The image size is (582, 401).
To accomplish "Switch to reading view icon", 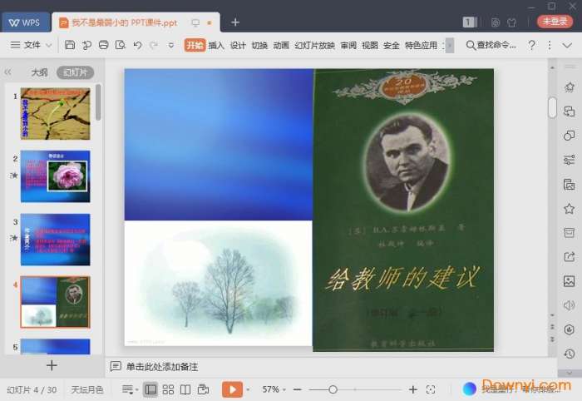I will 185,389.
